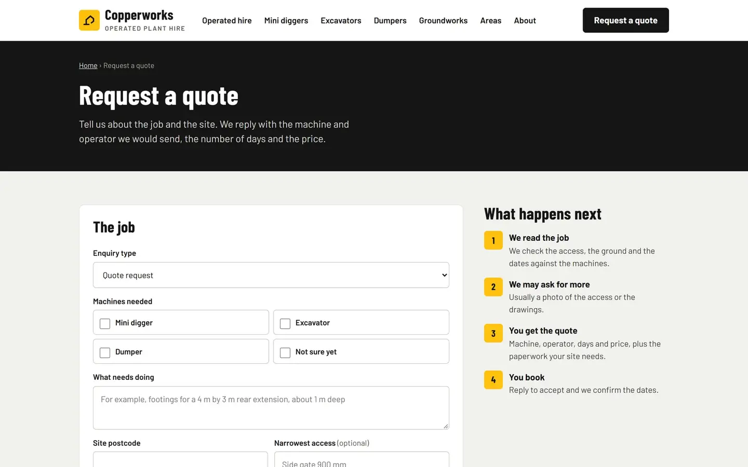Open the About page

point(525,20)
